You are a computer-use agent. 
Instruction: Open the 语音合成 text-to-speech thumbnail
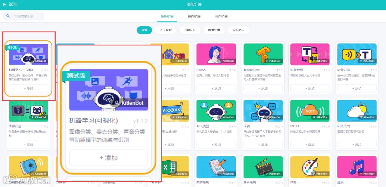(x=310, y=54)
